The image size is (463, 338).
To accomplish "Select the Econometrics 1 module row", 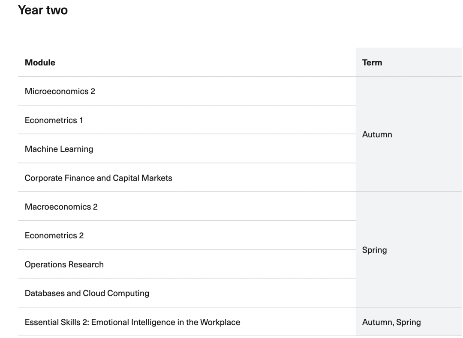I will click(54, 120).
